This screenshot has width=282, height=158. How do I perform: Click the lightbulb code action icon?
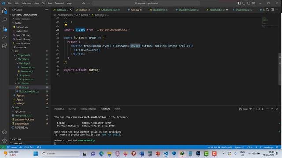coord(66,25)
